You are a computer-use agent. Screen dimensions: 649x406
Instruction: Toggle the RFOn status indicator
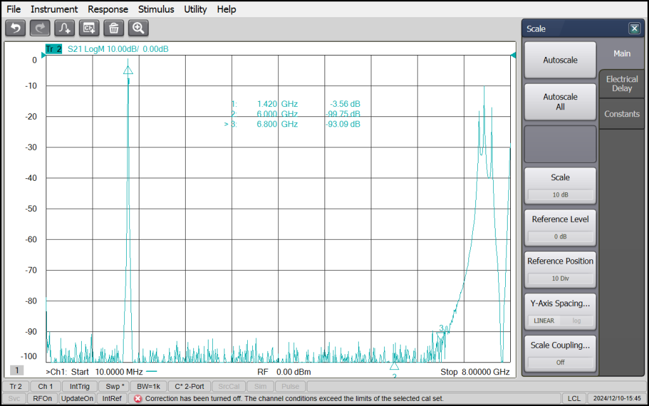click(42, 398)
